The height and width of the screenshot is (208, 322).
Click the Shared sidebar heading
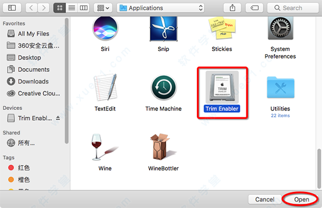click(x=11, y=133)
